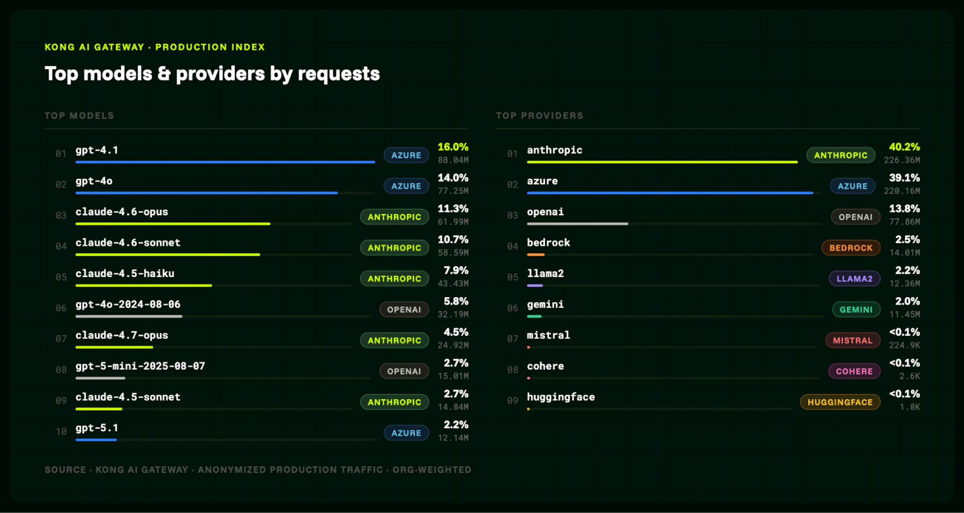Select the OPENAI badge beside gpt-5-mini-2025-08-07
The height and width of the screenshot is (513, 964).
(404, 371)
